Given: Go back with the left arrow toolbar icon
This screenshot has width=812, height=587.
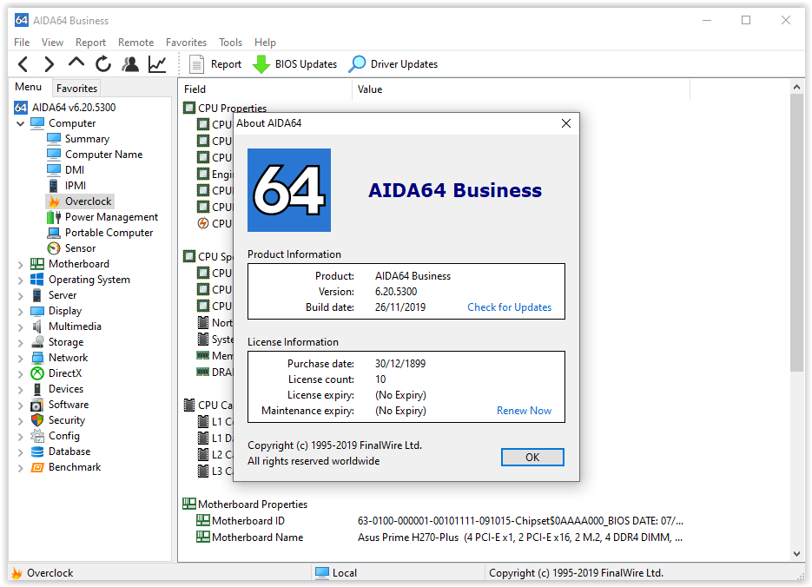Looking at the screenshot, I should (23, 64).
